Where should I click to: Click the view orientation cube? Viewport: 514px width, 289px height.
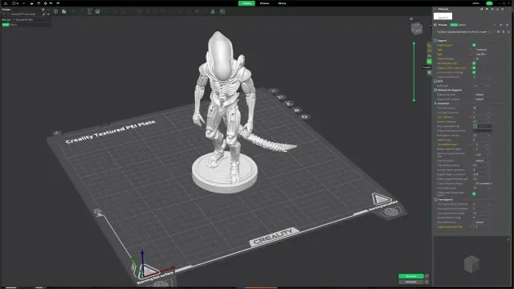417,29
